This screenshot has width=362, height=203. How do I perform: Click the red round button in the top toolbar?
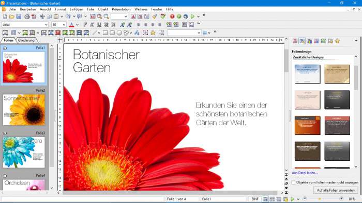(x=172, y=16)
